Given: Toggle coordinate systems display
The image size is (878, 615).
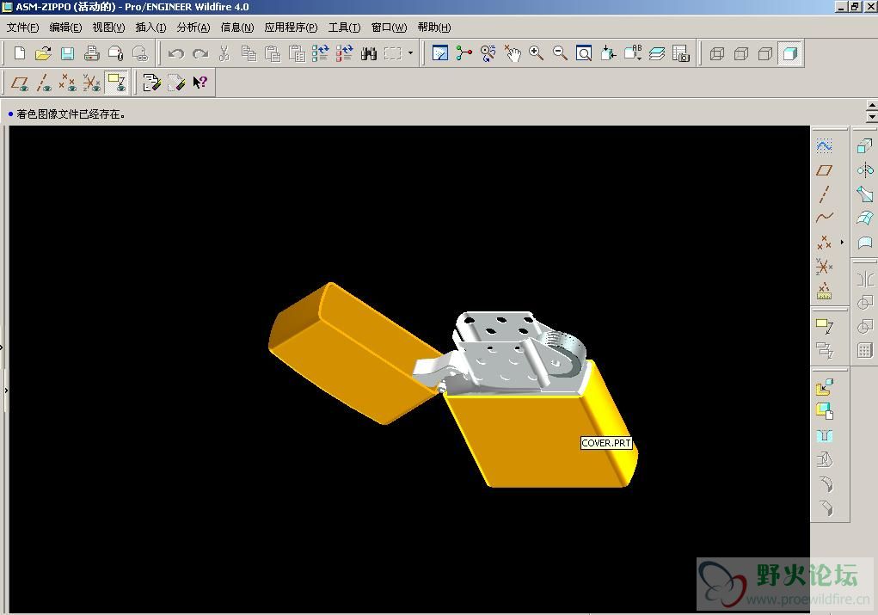Looking at the screenshot, I should click(92, 83).
